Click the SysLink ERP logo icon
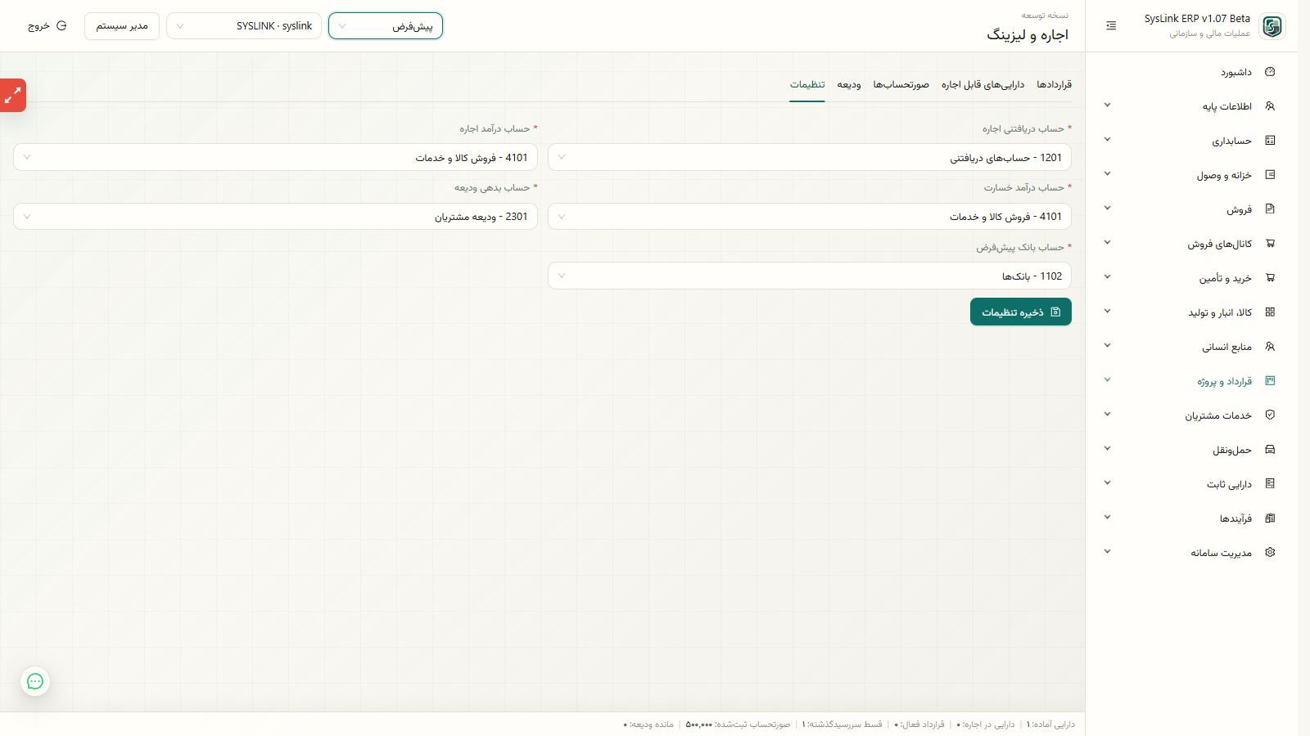1310x736 pixels. click(x=1272, y=26)
